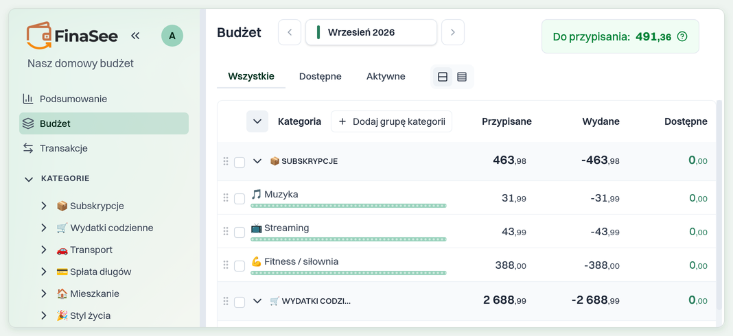733x336 pixels.
Task: Collapse the Subskrypcje group in table
Action: pyautogui.click(x=257, y=161)
